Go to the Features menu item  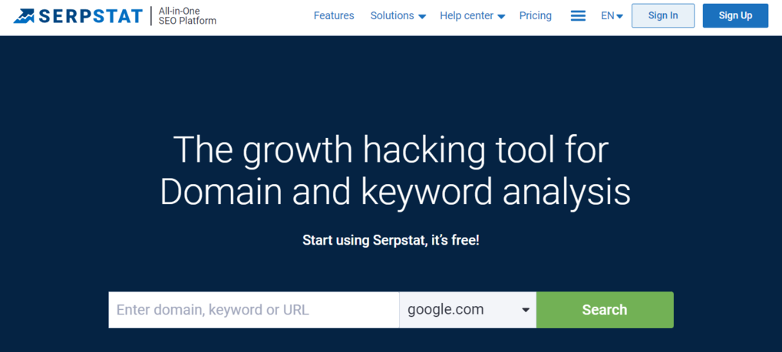click(334, 15)
